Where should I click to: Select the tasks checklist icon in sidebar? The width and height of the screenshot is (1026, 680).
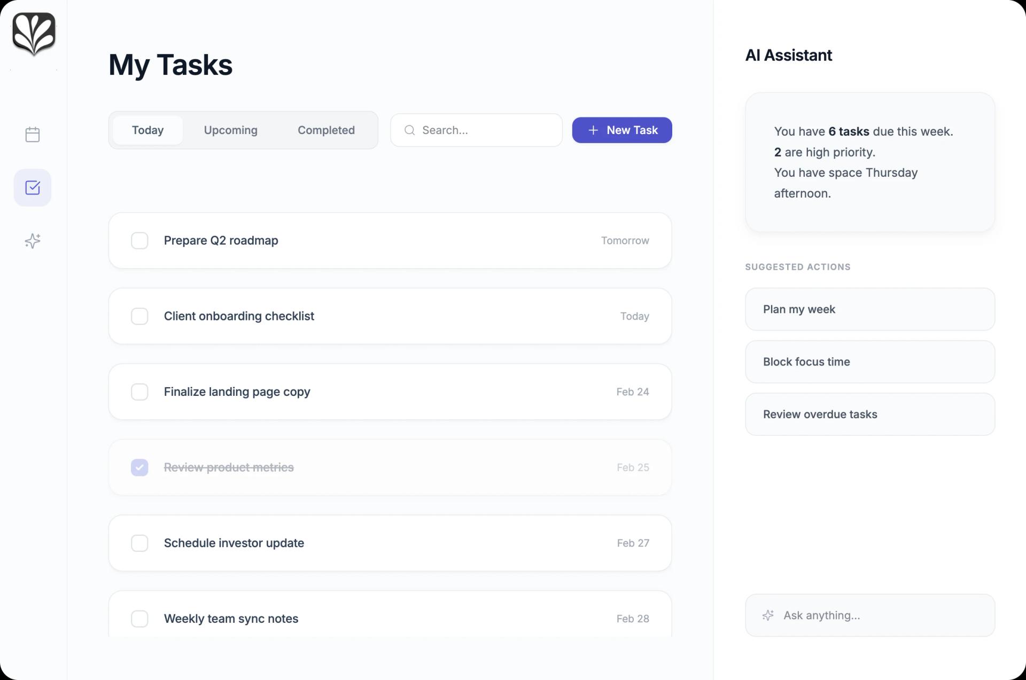point(32,187)
